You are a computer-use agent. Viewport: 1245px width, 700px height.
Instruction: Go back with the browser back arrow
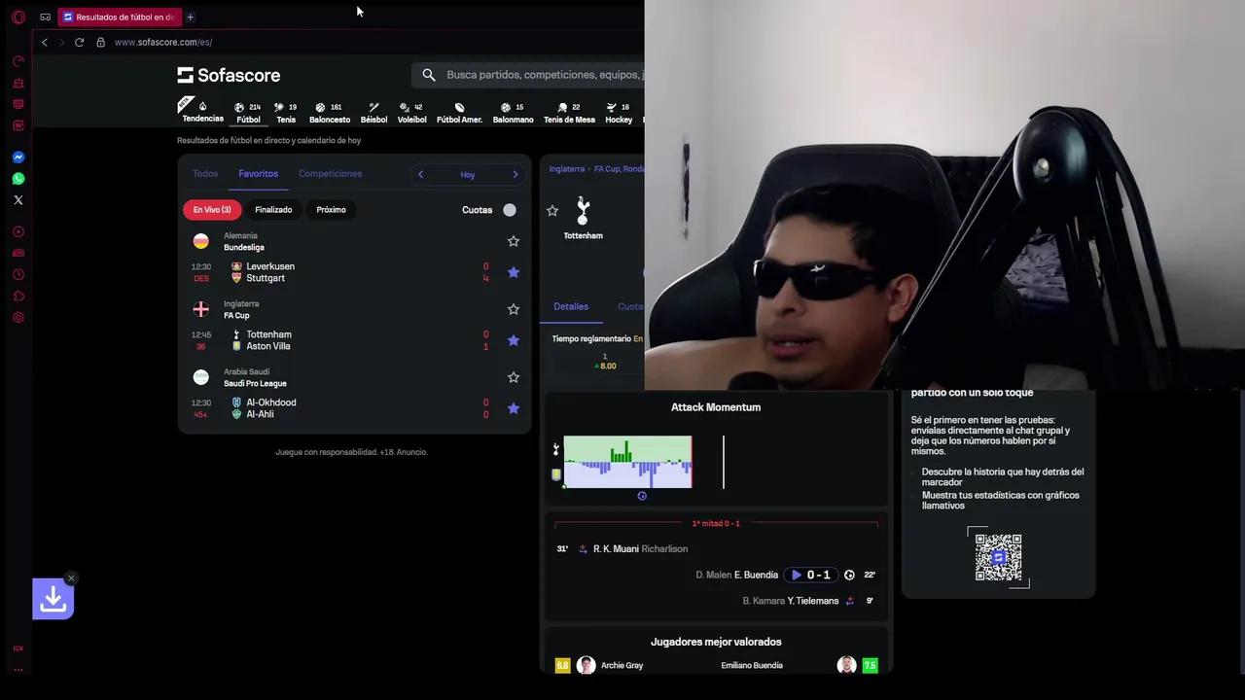pyautogui.click(x=44, y=42)
